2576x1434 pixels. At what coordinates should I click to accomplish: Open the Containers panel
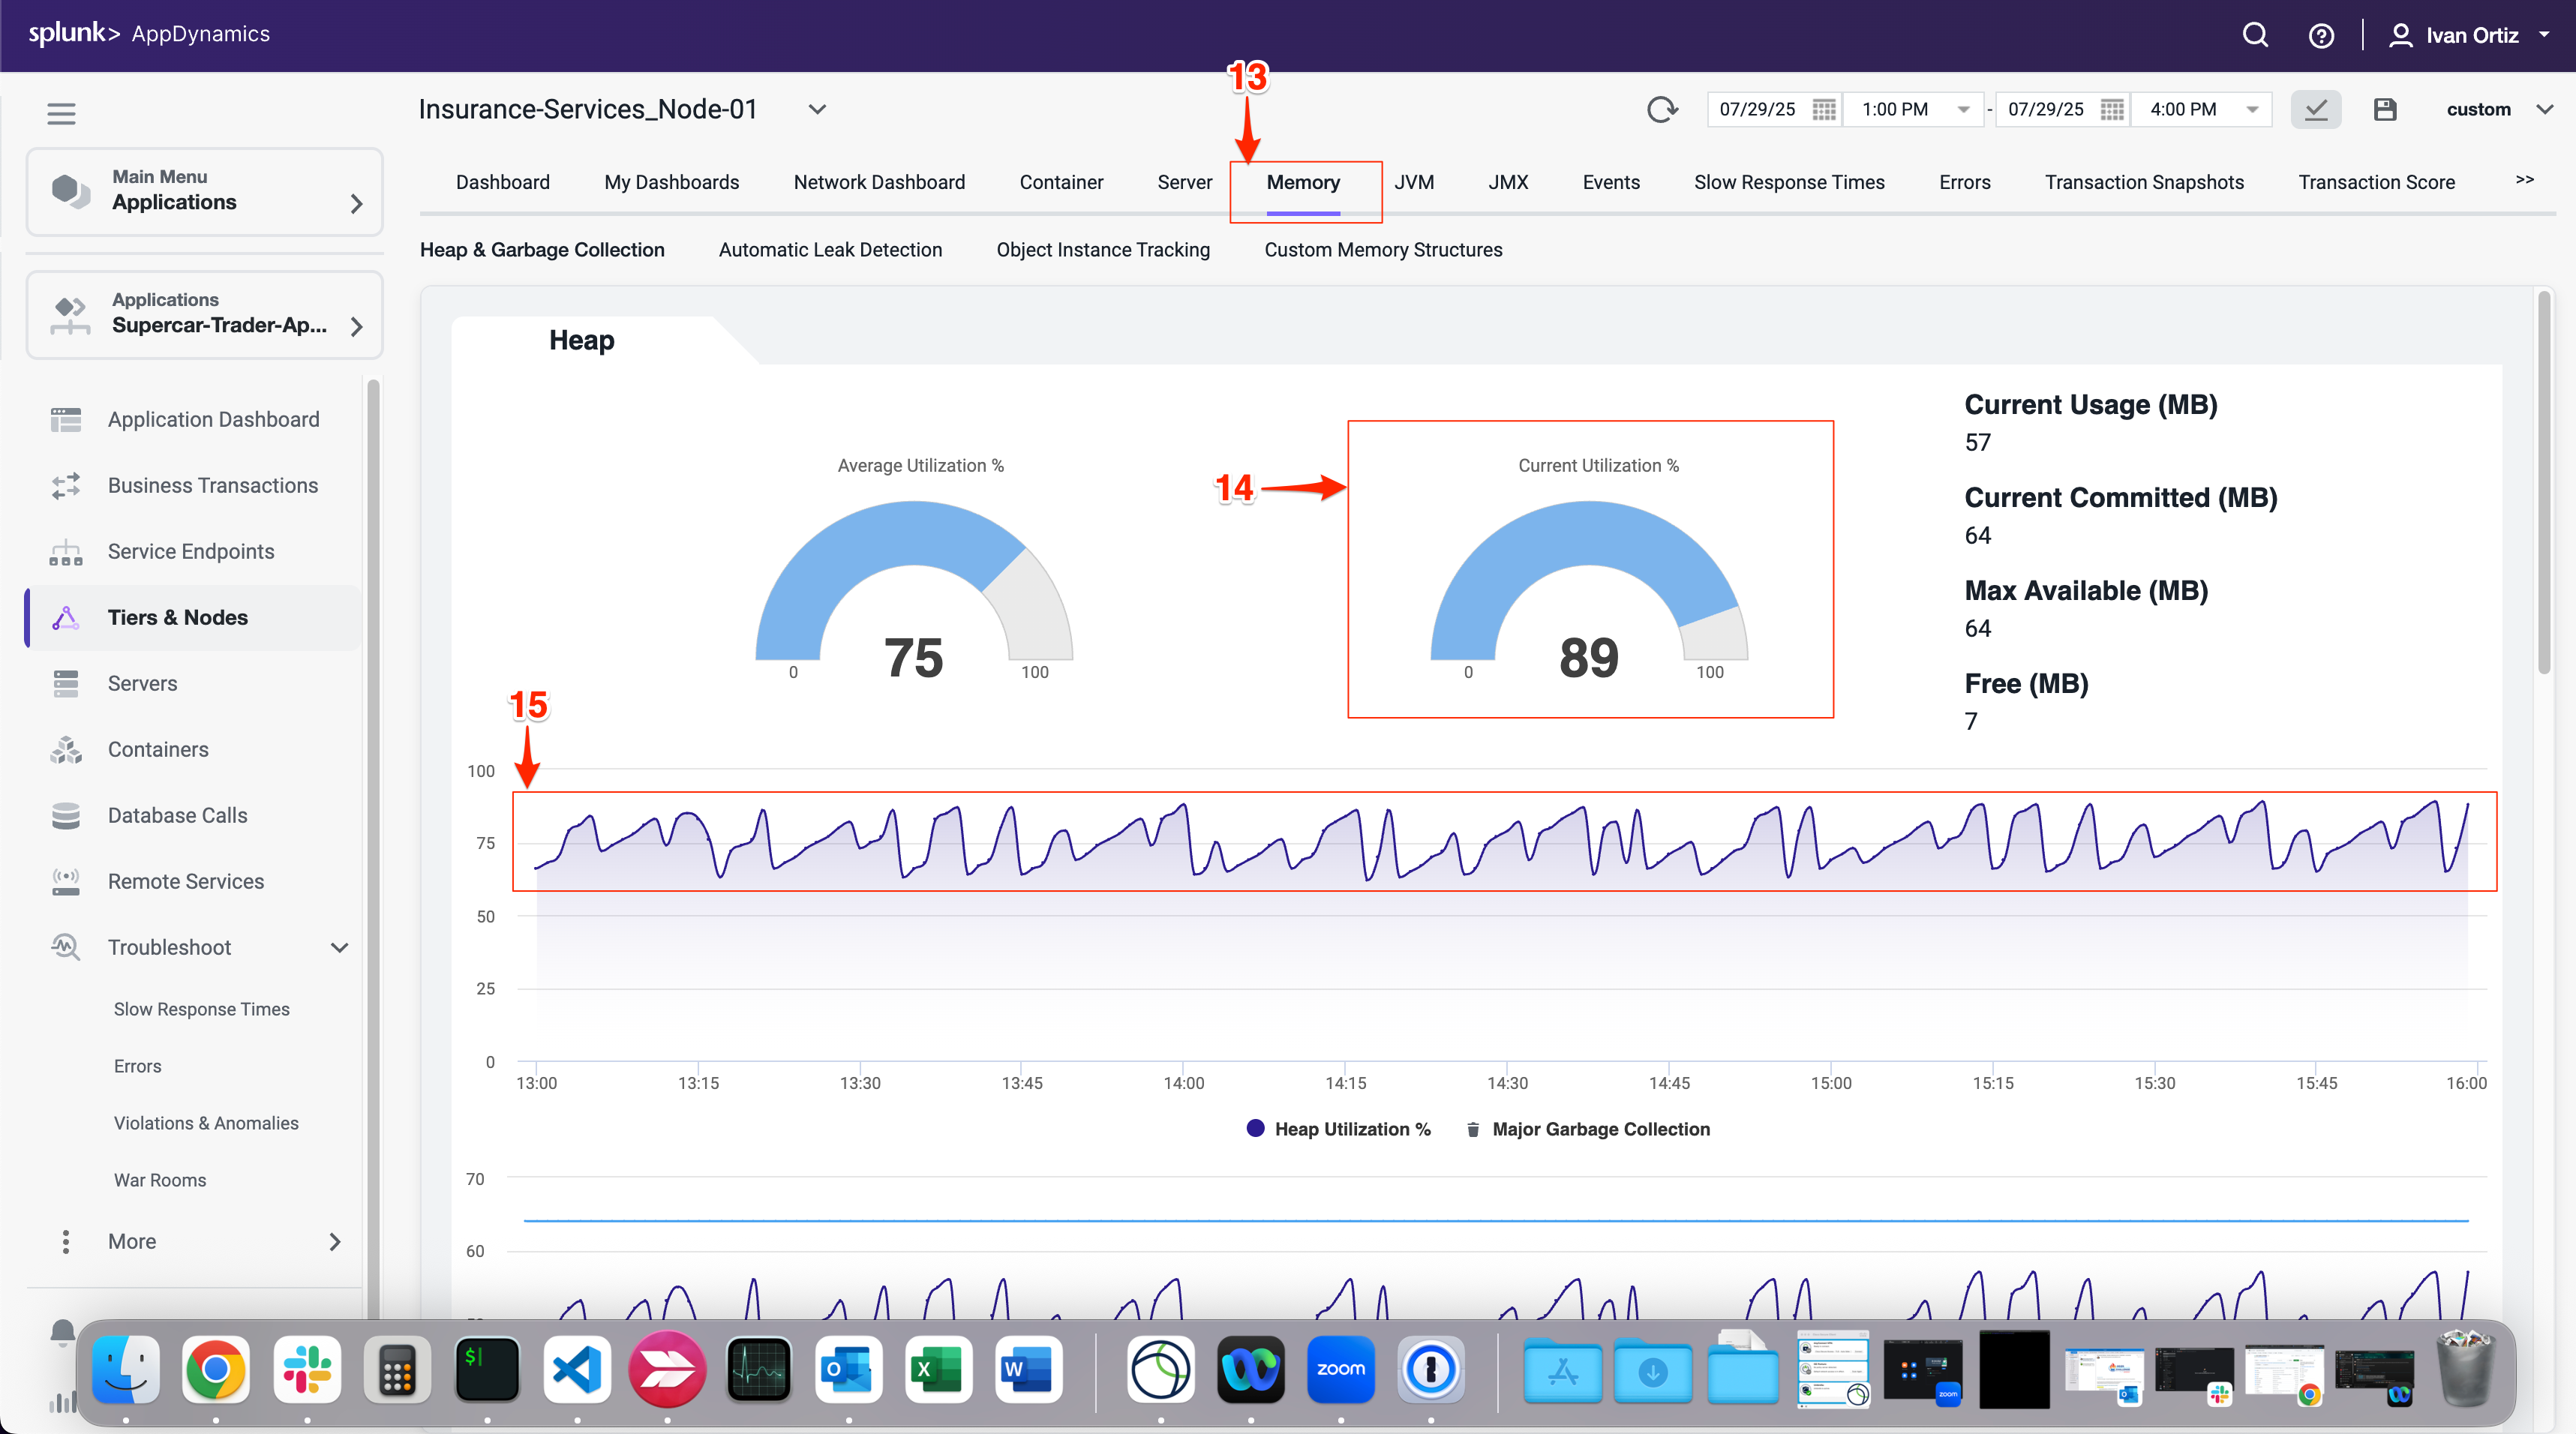point(158,749)
